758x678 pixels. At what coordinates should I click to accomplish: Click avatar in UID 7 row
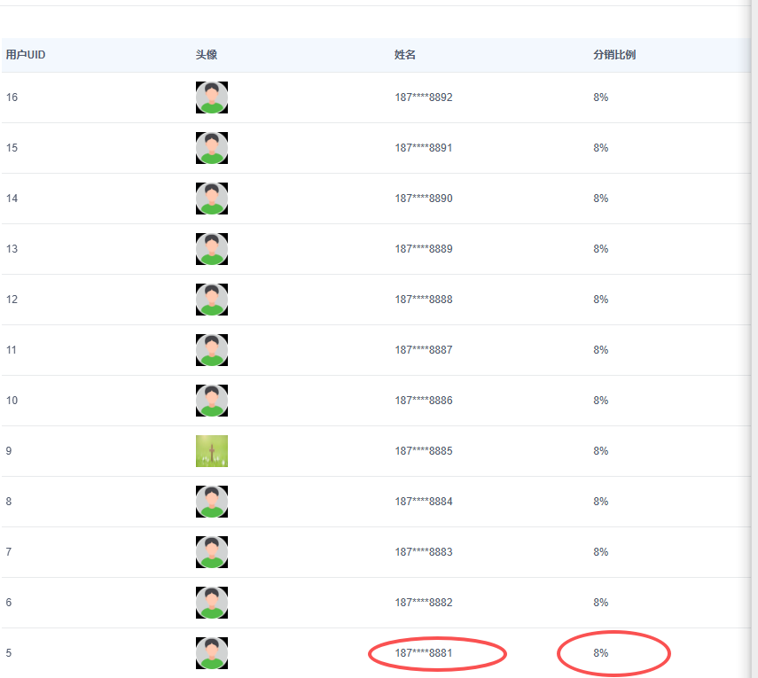[x=212, y=552]
